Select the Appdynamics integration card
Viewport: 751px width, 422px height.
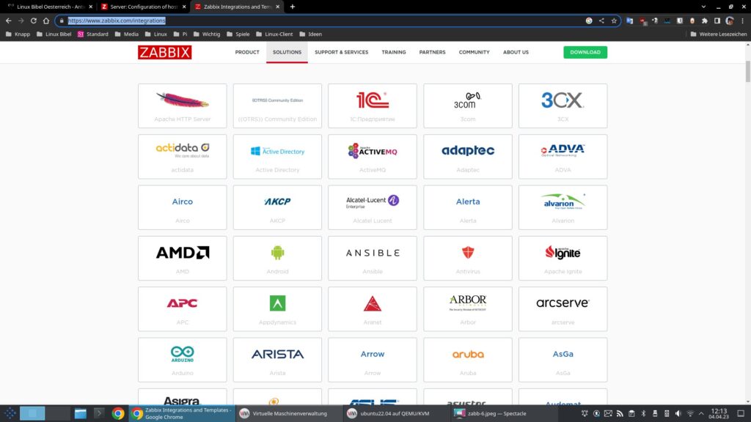coord(277,308)
